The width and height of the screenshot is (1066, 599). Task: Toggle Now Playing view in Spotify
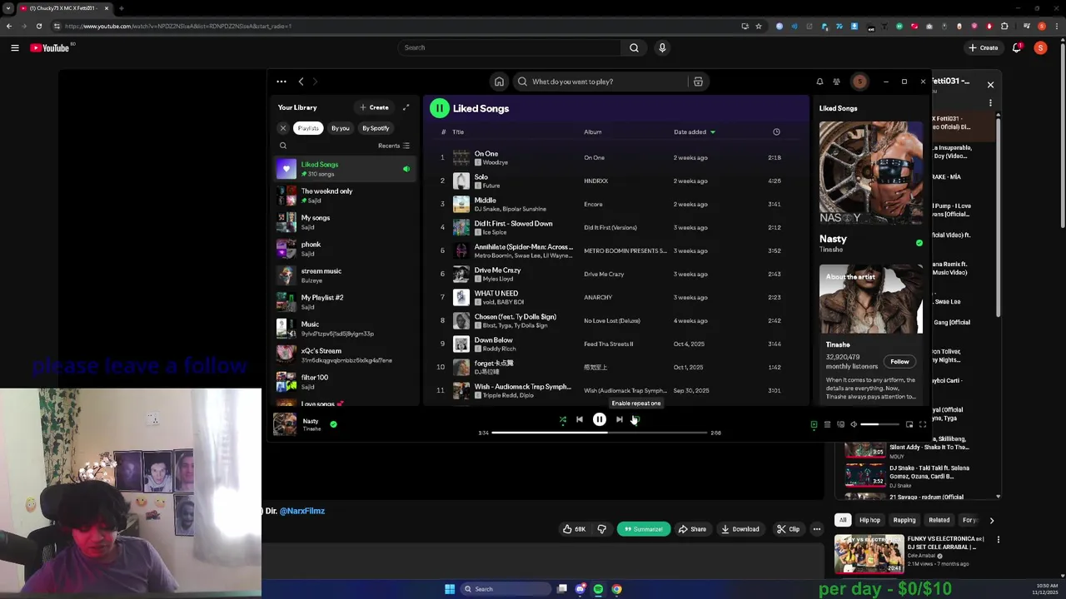pyautogui.click(x=814, y=424)
